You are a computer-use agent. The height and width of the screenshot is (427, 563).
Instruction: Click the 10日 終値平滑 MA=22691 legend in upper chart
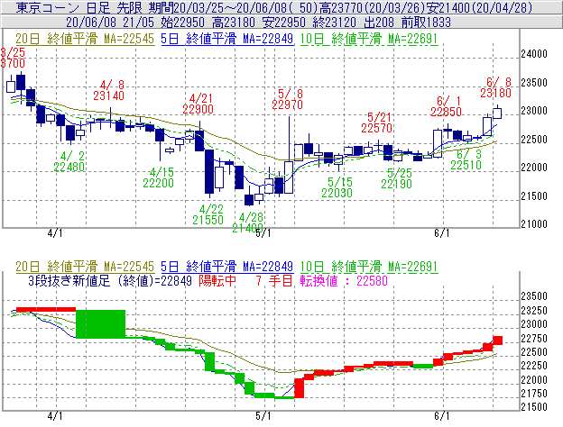coord(369,39)
